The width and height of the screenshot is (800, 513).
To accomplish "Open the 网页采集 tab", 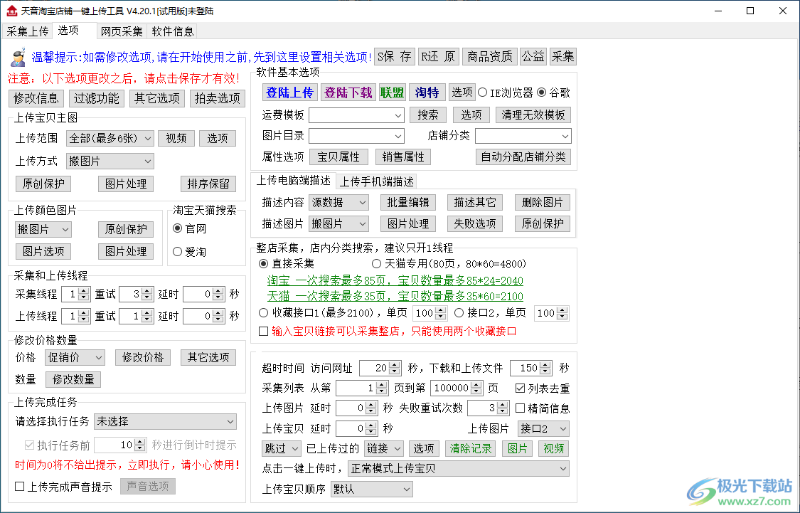I will [122, 31].
